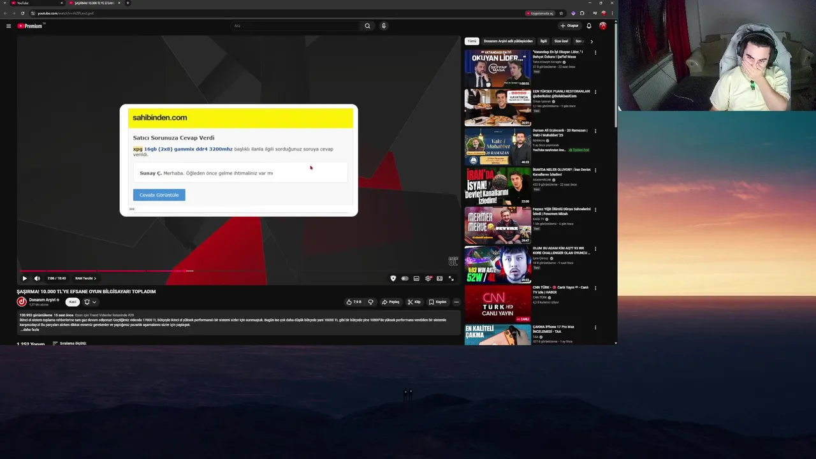Open the %93 Win Rate challenger thumbnail
This screenshot has width=816, height=459.
pyautogui.click(x=498, y=265)
